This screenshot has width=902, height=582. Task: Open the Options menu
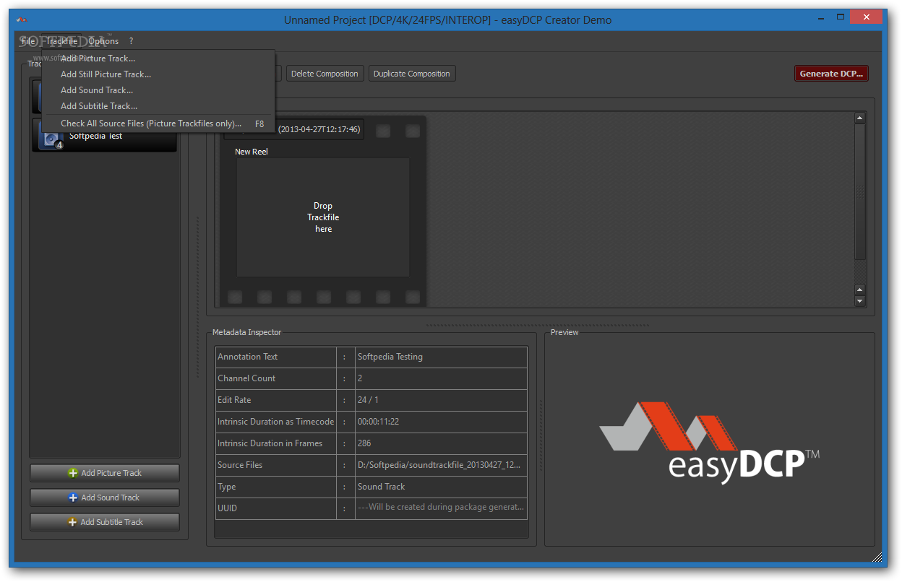(103, 41)
